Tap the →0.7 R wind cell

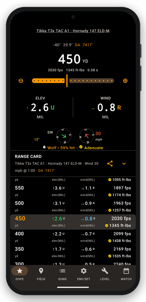tap(88, 234)
